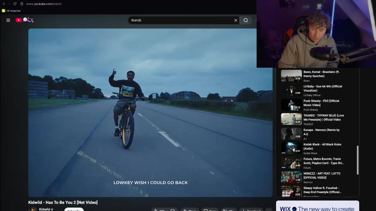Image resolution: width=376 pixels, height=211 pixels.
Task: Grab the recommendations list scrollbar
Action: coord(357,160)
